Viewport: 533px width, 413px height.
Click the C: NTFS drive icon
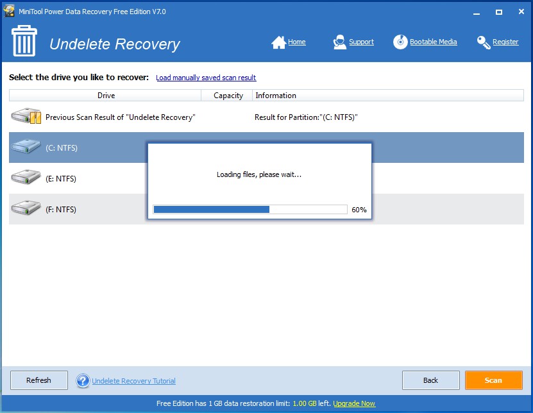coord(26,147)
